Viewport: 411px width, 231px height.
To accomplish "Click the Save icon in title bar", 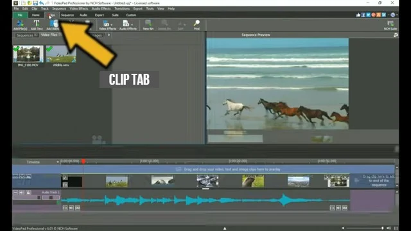I will click(35, 3).
